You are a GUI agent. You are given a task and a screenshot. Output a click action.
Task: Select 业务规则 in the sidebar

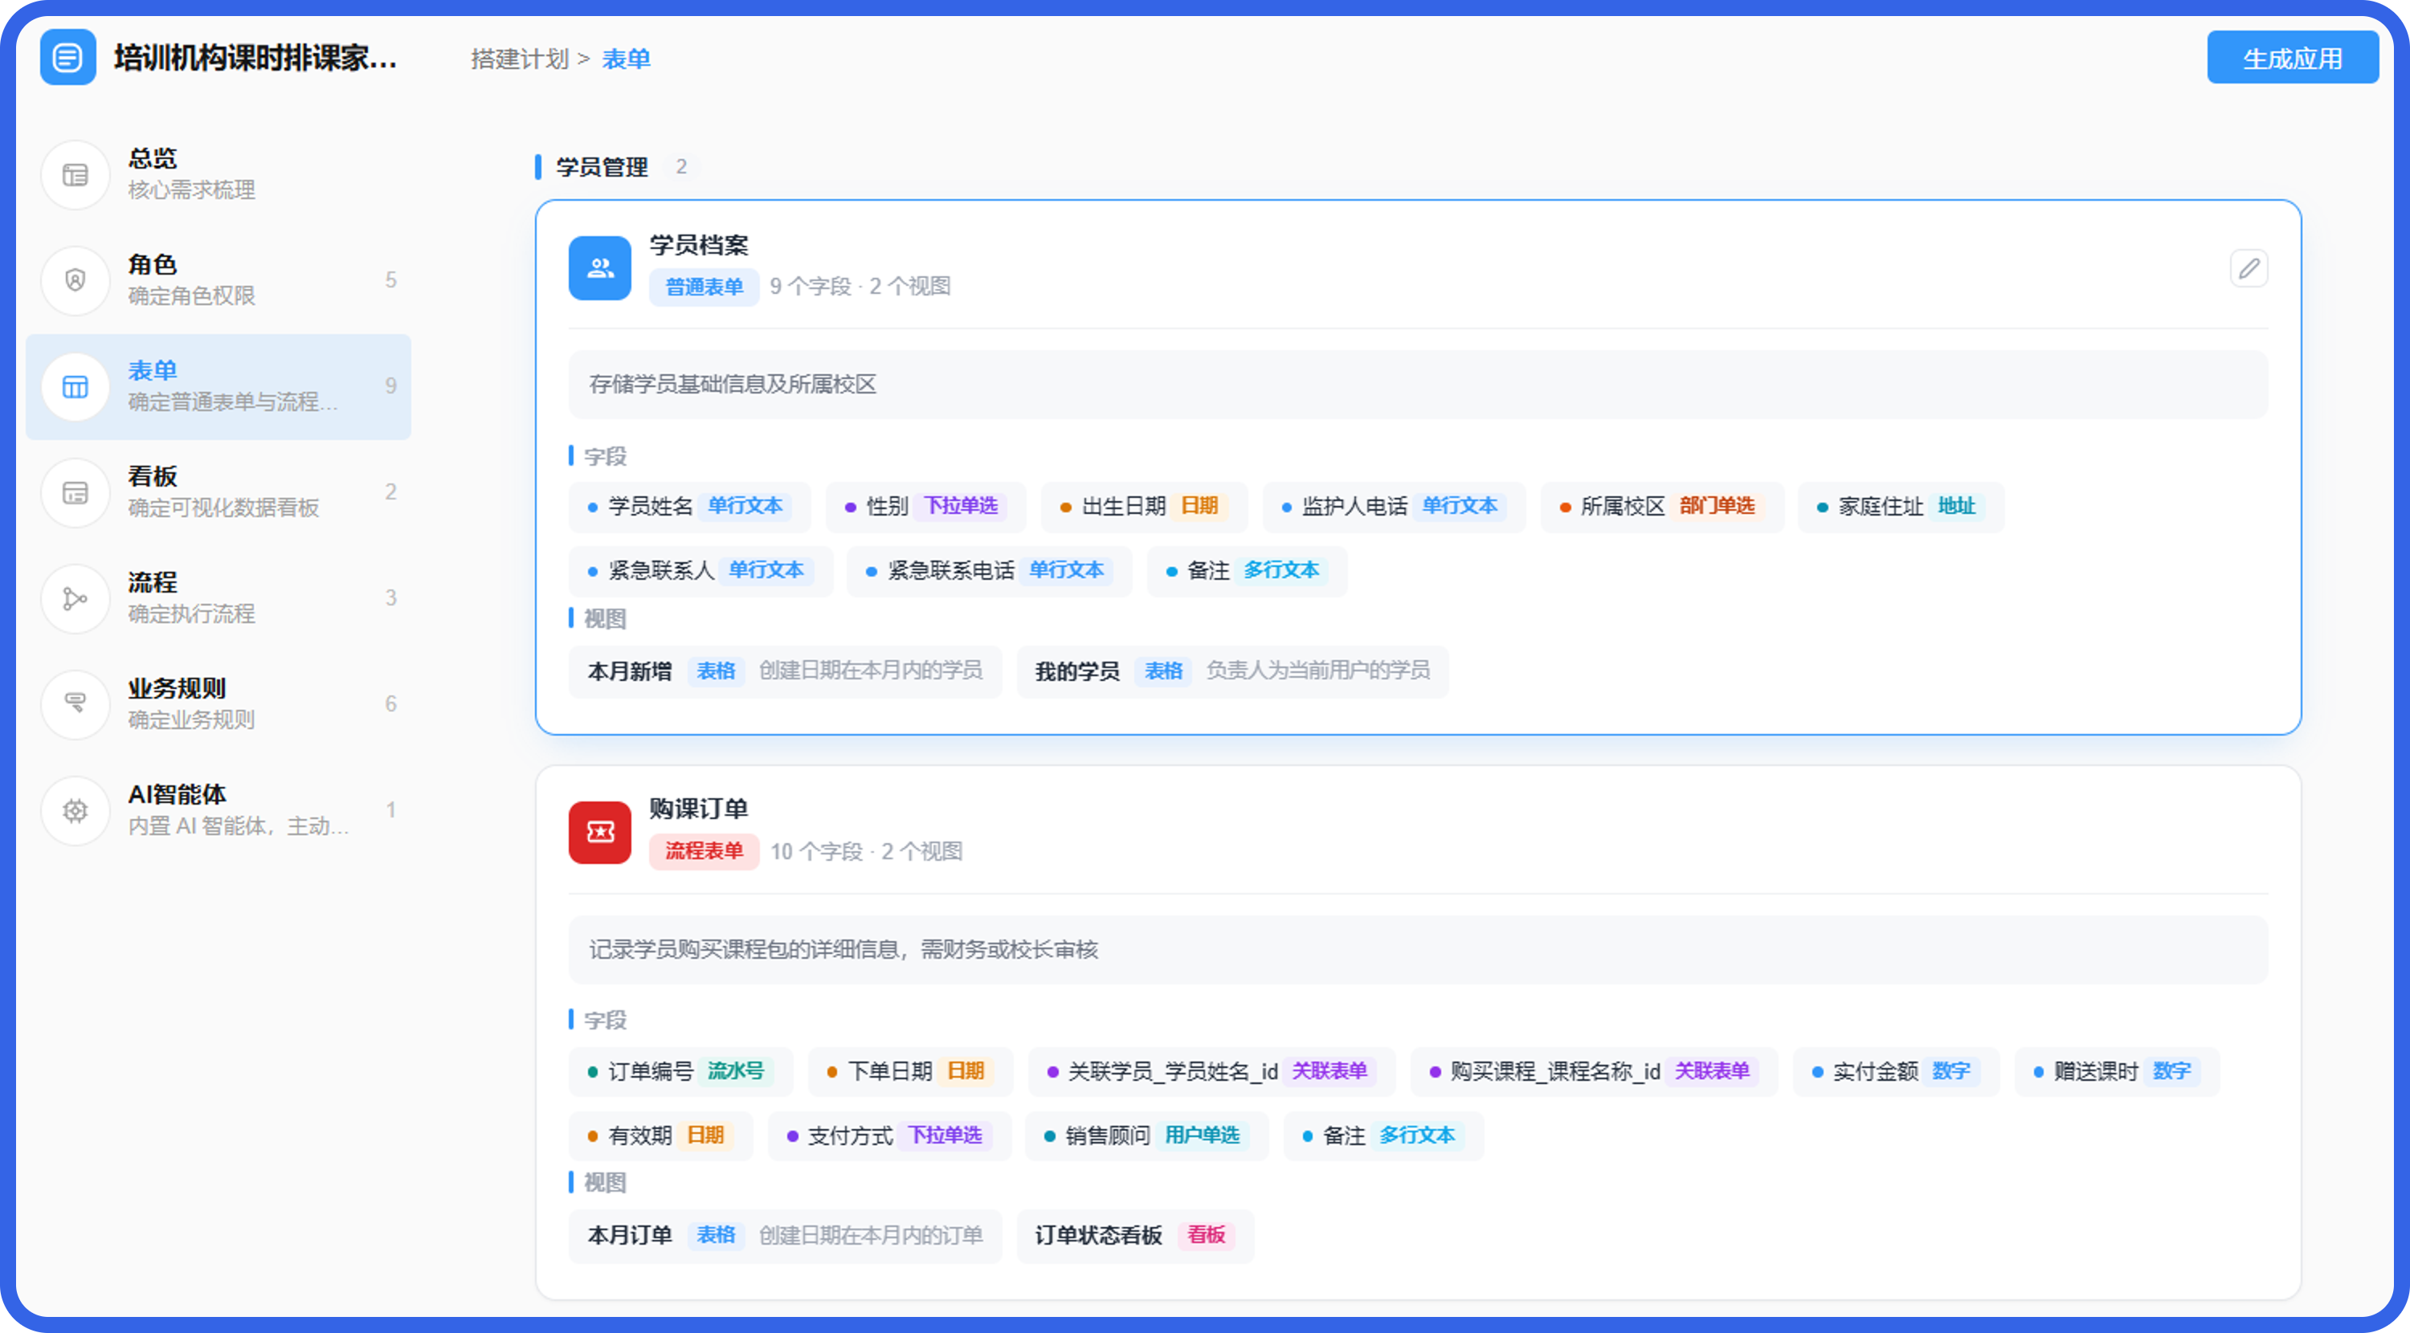pyautogui.click(x=218, y=704)
